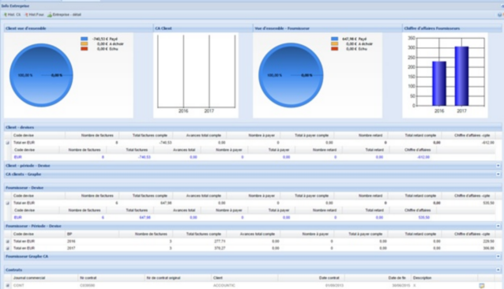504x289 pixels.
Task: Open Entreprise - détail from the toolbar
Action: click(64, 15)
